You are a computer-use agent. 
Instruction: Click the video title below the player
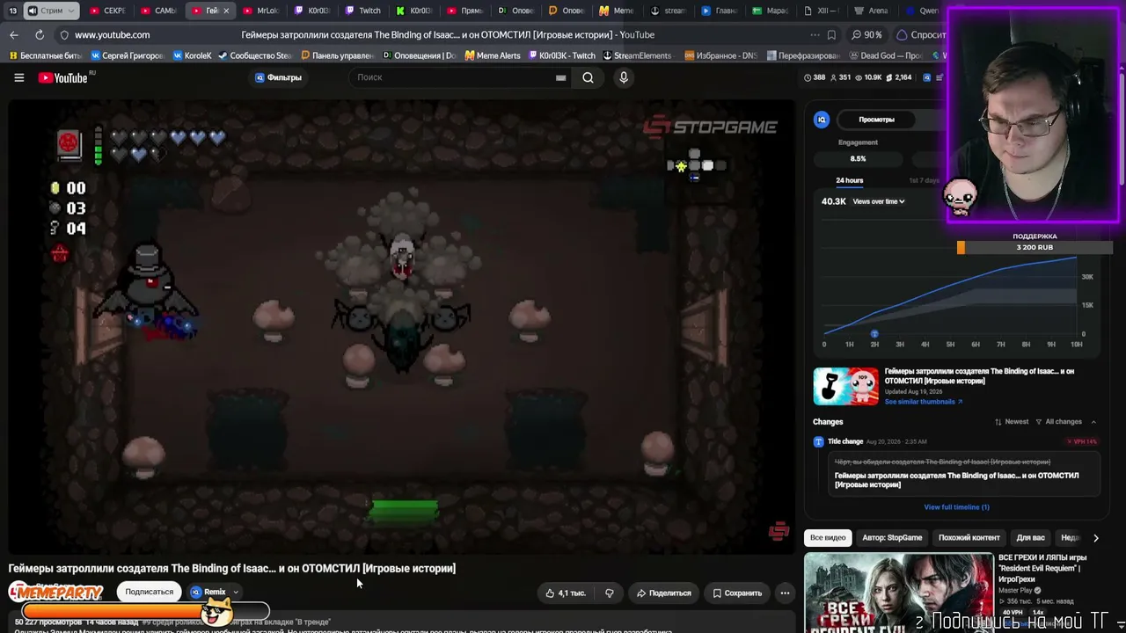[x=232, y=568]
